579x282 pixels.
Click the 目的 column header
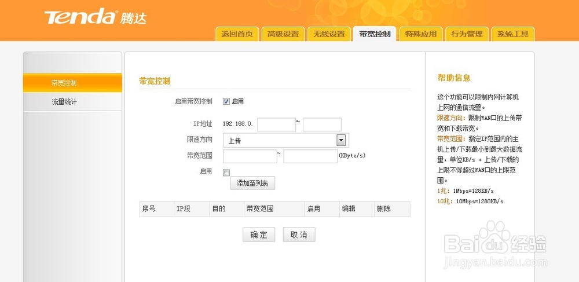coord(226,209)
